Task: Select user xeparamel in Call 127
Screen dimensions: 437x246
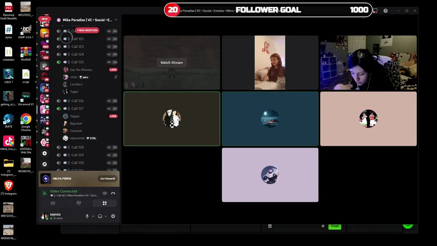Action: pos(77,138)
